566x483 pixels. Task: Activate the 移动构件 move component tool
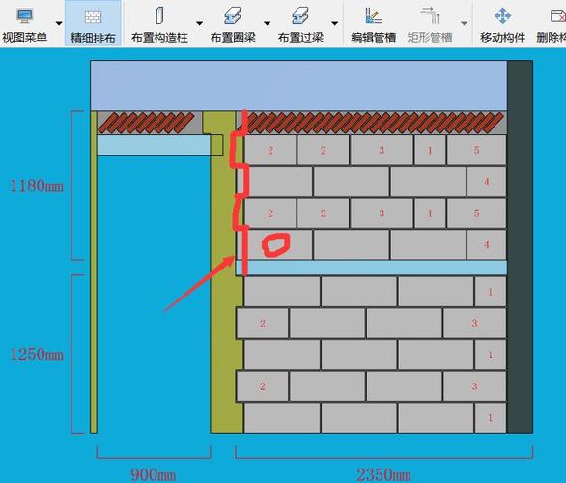pos(502,23)
